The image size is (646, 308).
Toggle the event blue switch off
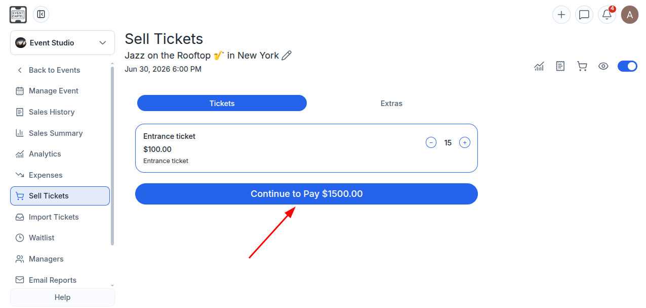pyautogui.click(x=627, y=66)
